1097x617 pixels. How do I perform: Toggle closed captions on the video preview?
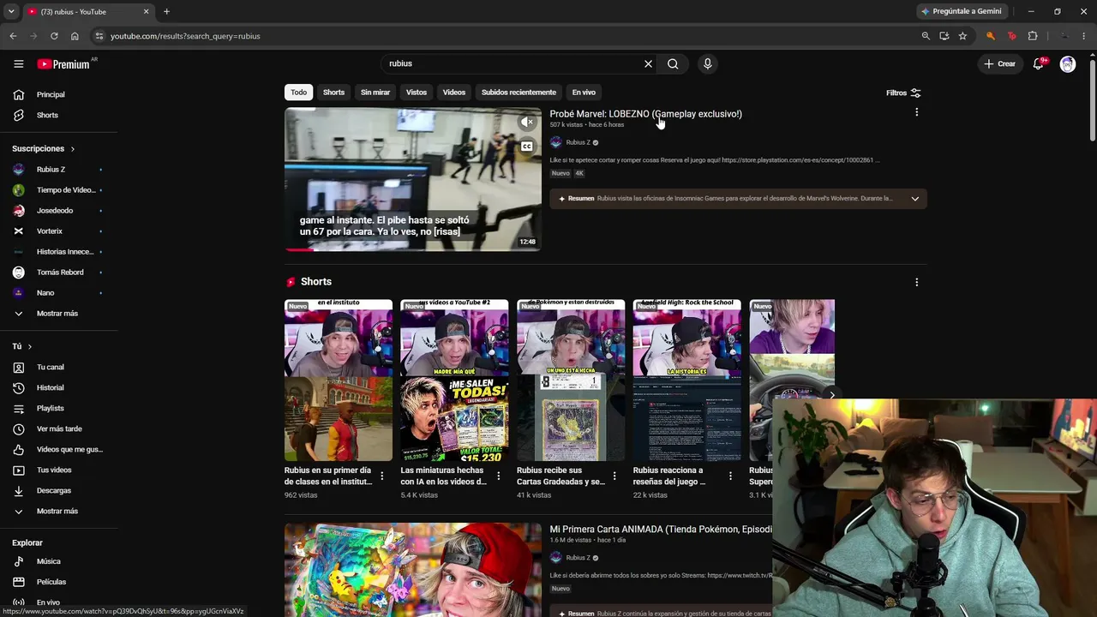pos(527,147)
